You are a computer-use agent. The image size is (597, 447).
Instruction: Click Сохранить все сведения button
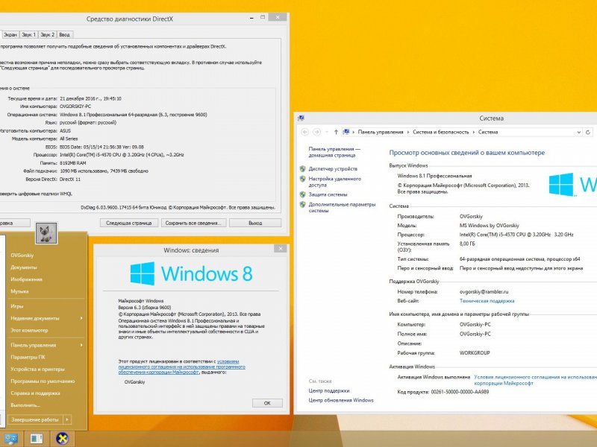[x=193, y=223]
